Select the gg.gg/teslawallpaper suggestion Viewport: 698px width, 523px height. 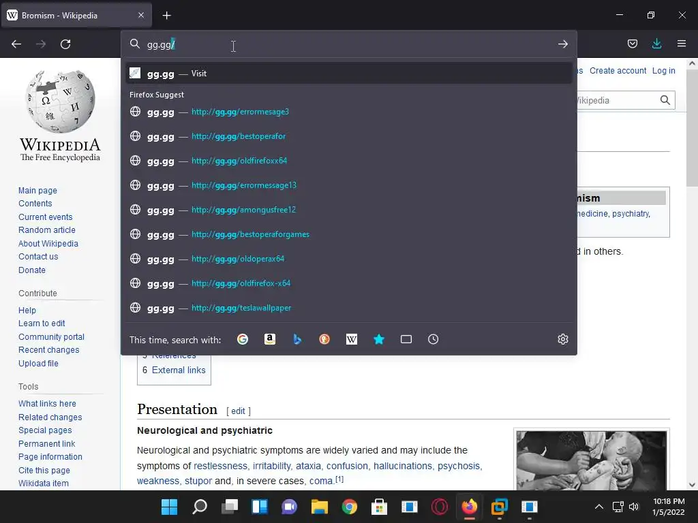(348, 307)
